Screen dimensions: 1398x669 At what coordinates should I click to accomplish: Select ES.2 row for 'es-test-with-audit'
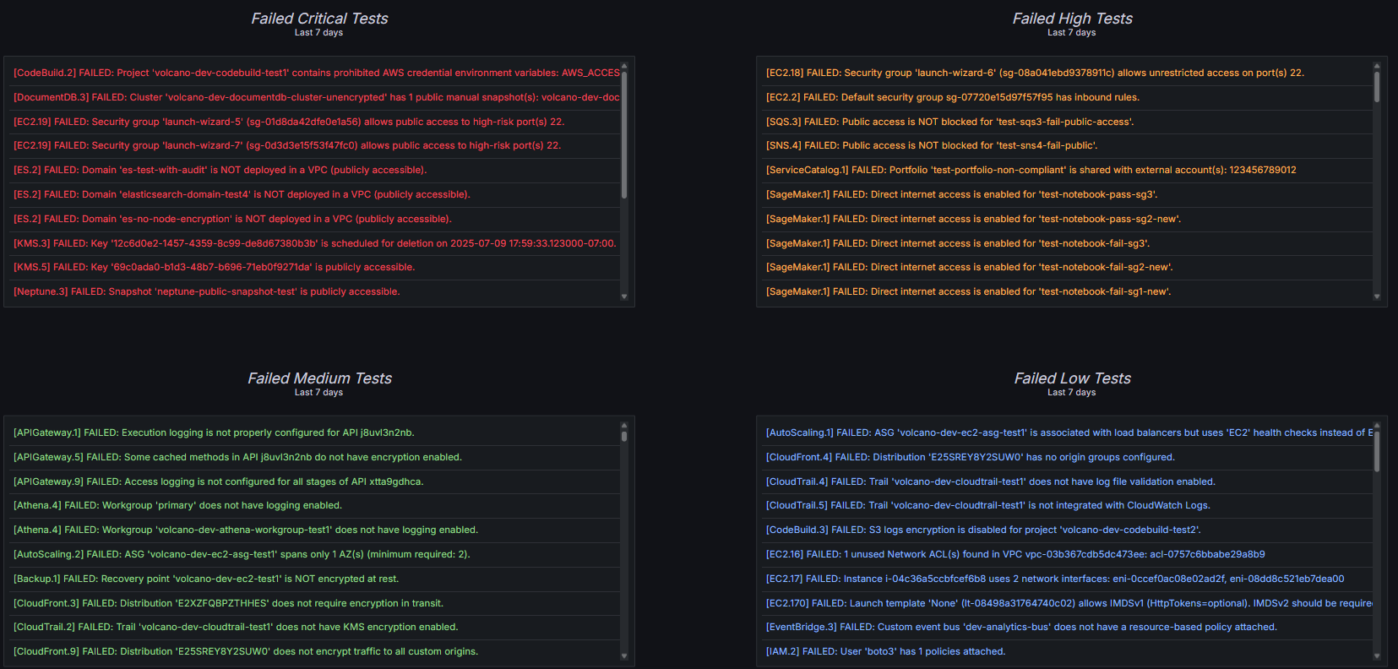(x=313, y=170)
